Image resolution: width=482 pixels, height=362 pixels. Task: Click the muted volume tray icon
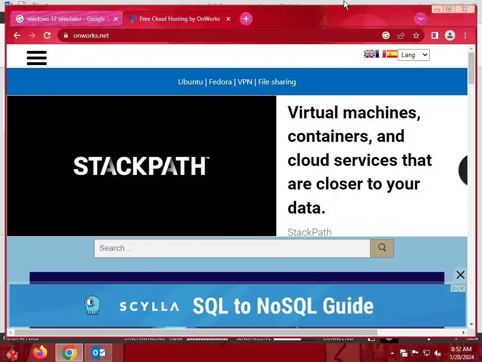point(437,353)
